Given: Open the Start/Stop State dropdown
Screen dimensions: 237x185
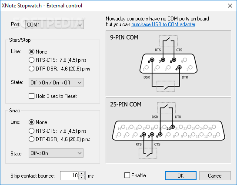Looking at the screenshot, I should tap(56, 83).
